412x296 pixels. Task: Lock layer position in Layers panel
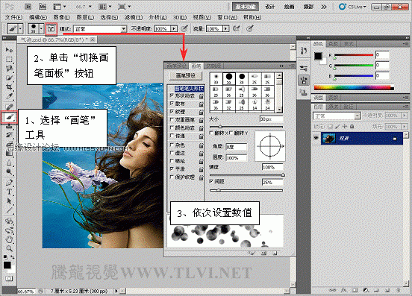(345, 127)
